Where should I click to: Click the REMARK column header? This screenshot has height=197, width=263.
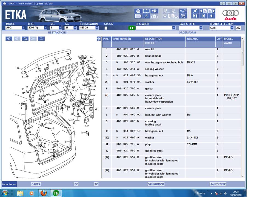pyautogui.click(x=201, y=39)
